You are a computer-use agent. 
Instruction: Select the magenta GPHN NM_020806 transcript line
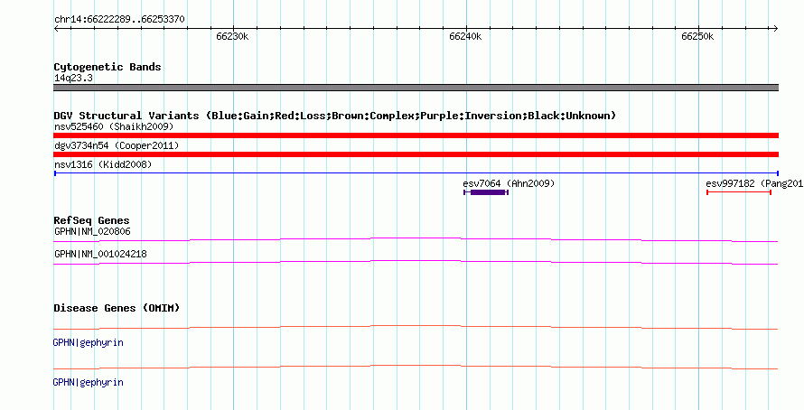point(416,239)
